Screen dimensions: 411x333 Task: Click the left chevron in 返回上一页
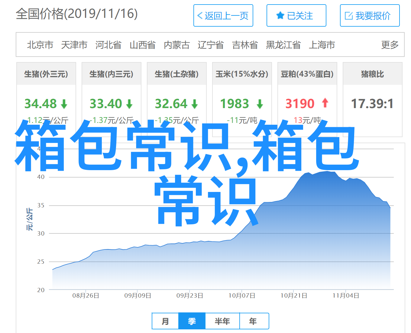pos(200,16)
